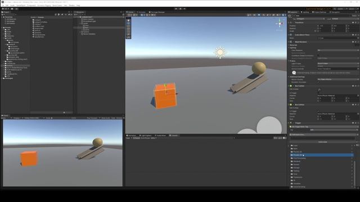Select Directional Light in Hierarchy
Image resolution: width=360 pixels, height=202 pixels.
[89, 21]
